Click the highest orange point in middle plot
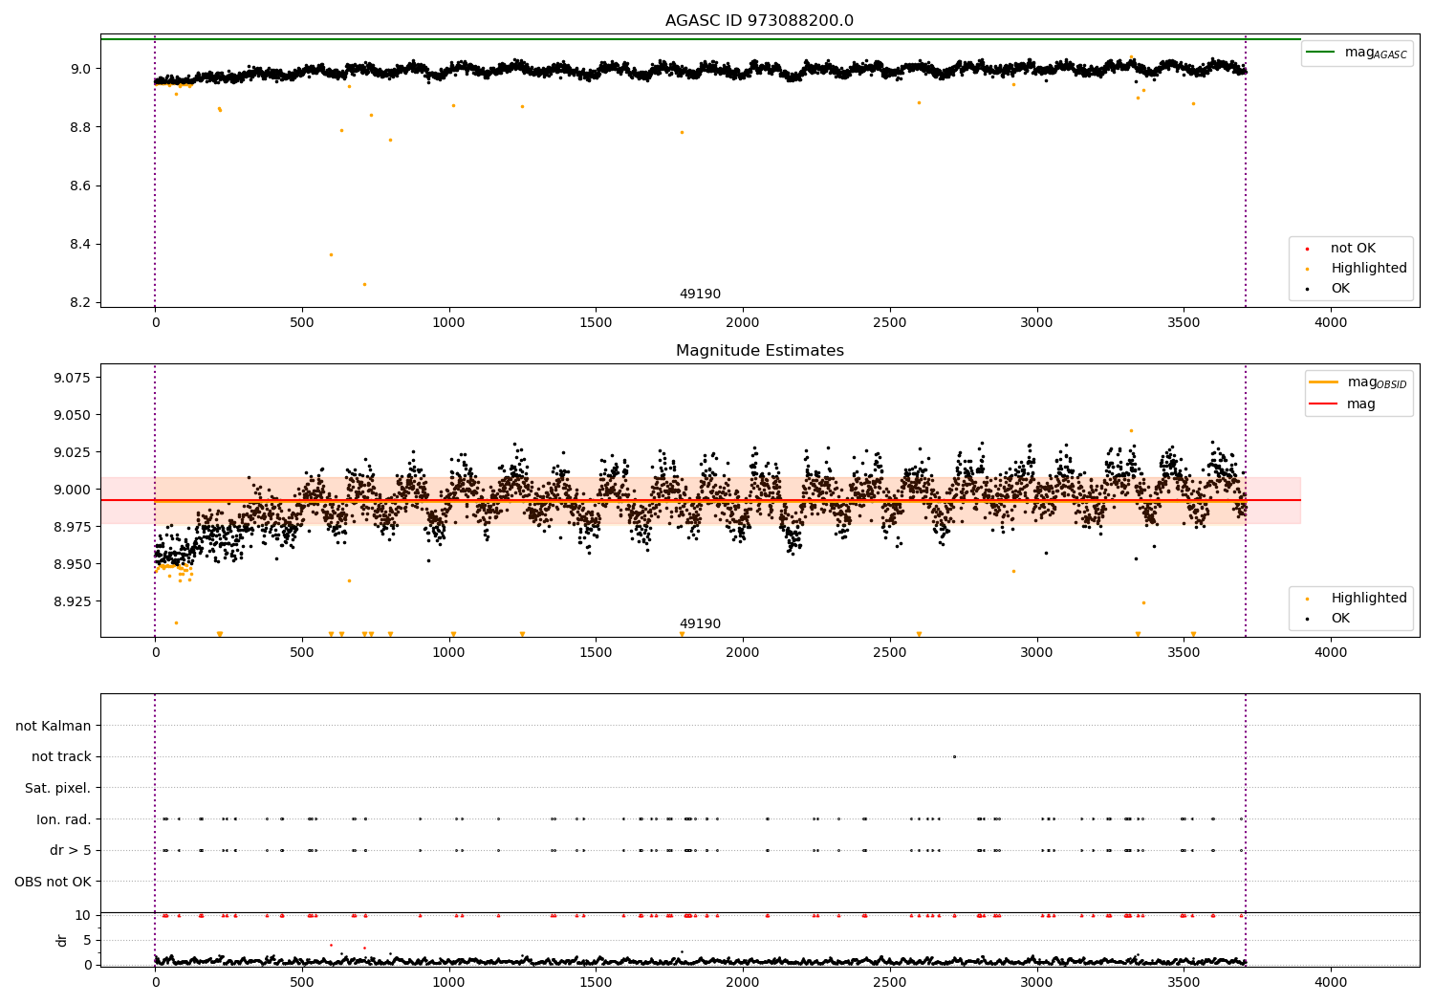Viewport: 1434px width, 1004px height. coord(1131,430)
